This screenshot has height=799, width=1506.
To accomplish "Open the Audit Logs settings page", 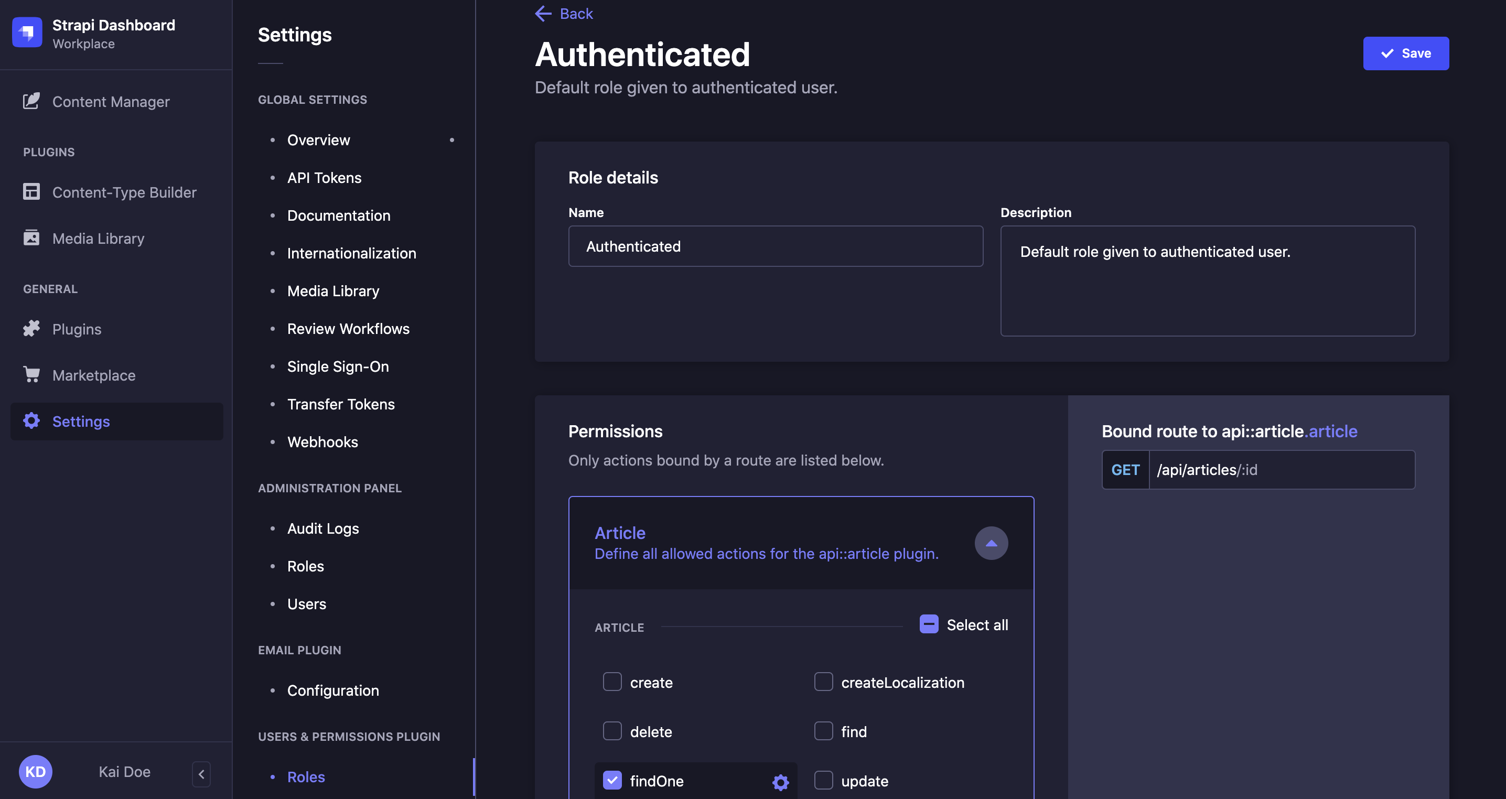I will coord(322,528).
